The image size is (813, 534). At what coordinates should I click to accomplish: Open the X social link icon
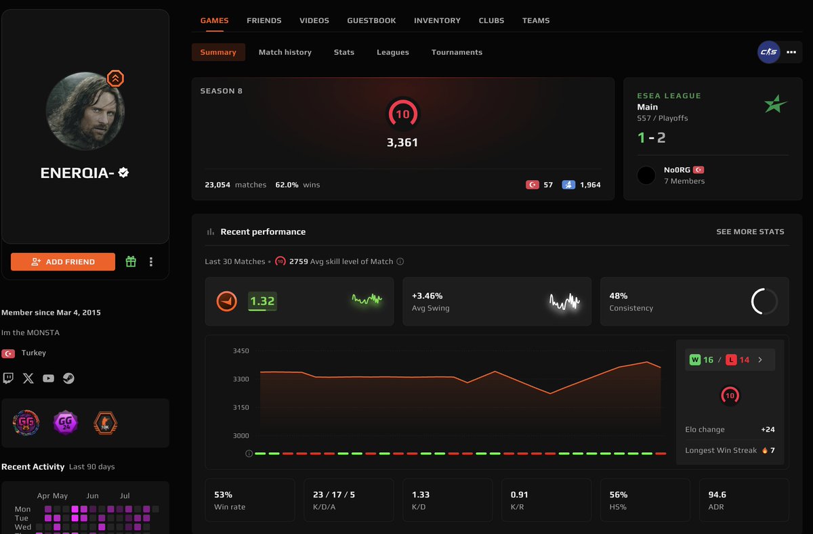[x=28, y=378]
